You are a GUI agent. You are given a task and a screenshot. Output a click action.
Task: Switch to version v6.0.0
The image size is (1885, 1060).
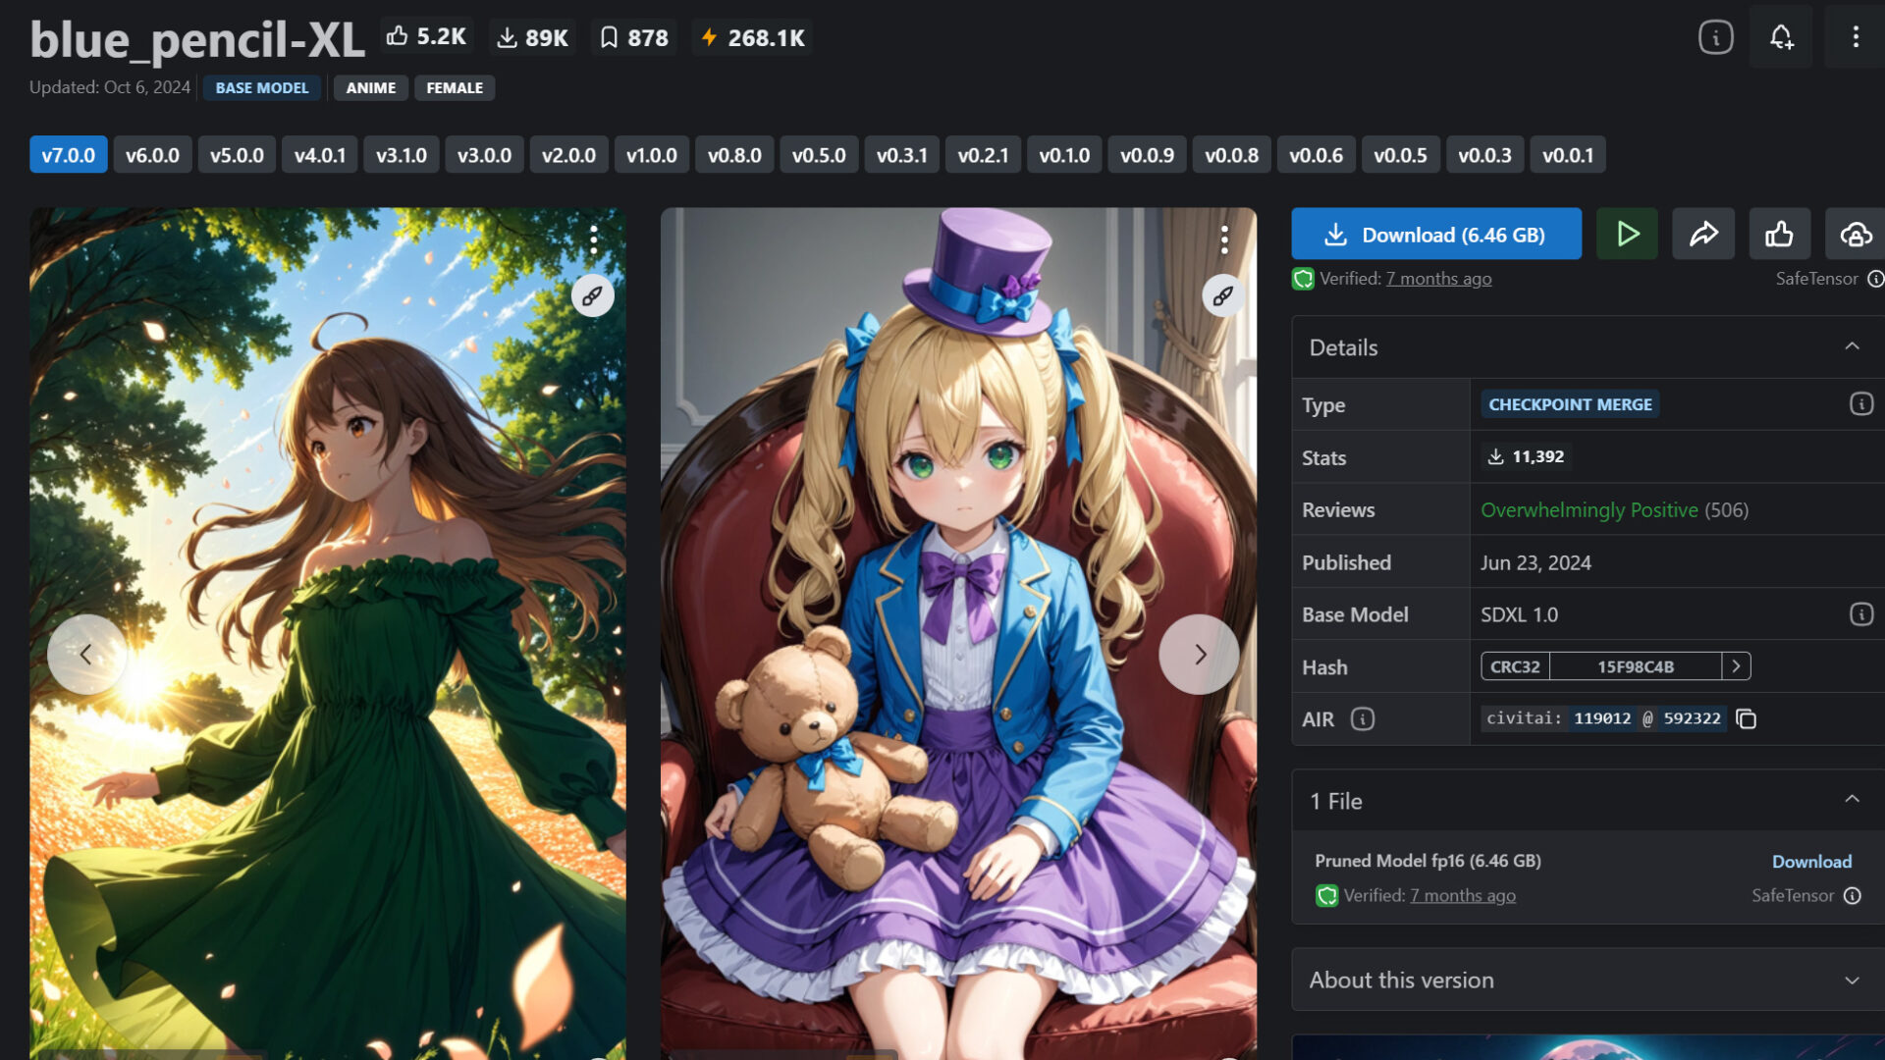152,155
